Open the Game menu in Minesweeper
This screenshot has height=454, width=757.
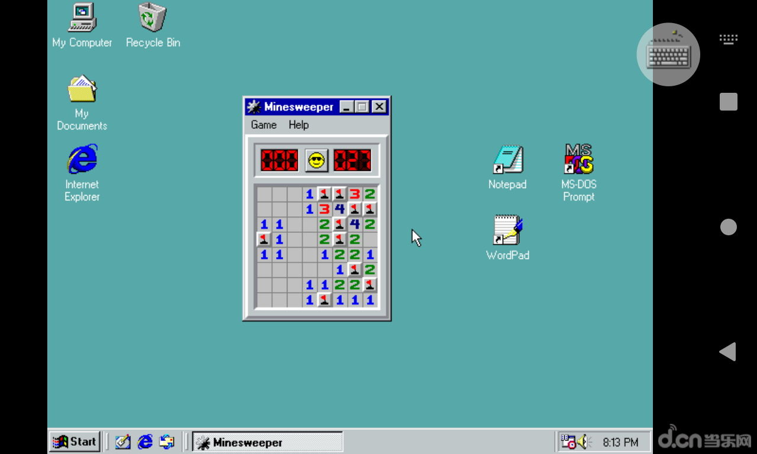[x=264, y=125]
